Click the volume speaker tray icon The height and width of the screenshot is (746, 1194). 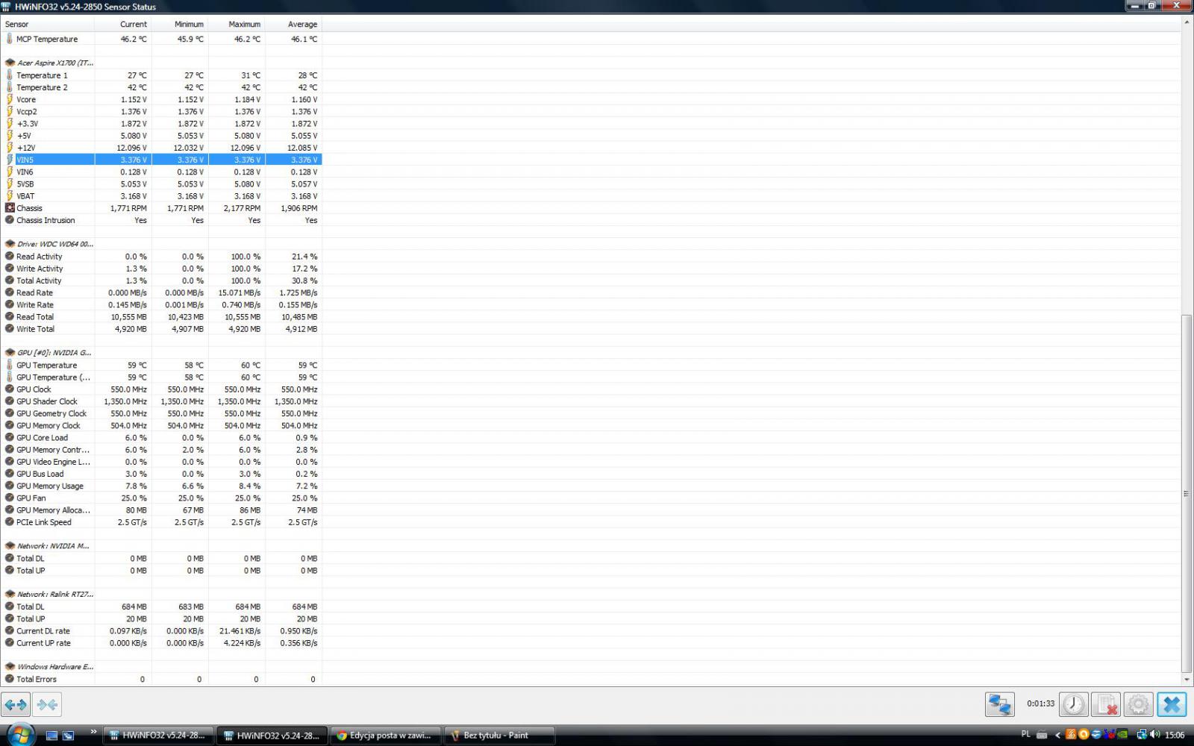click(x=1154, y=735)
